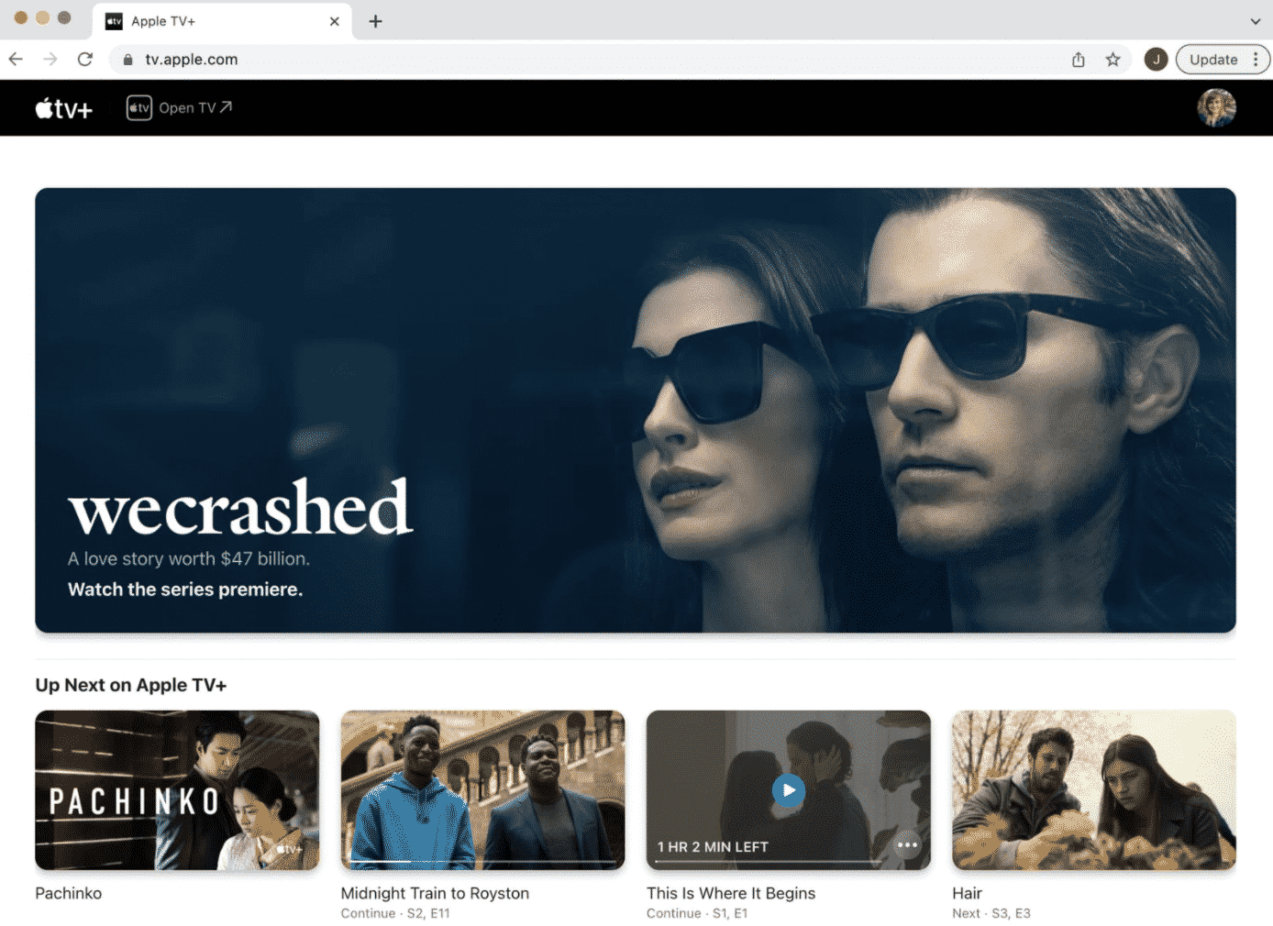The height and width of the screenshot is (926, 1273).
Task: Open the Open TV app link
Action: tap(180, 108)
